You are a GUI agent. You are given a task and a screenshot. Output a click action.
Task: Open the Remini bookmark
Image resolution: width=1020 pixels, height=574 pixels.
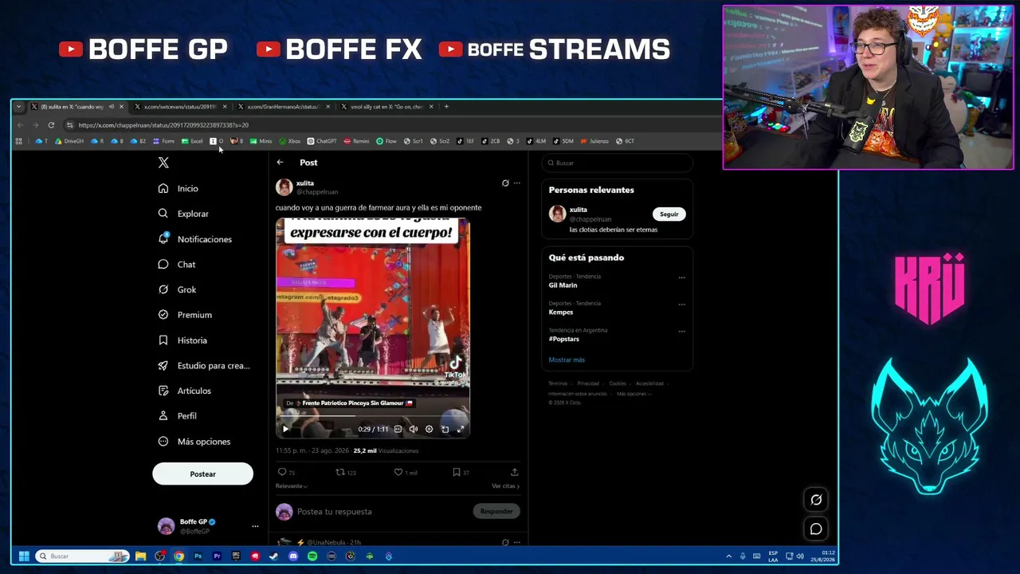coord(356,141)
